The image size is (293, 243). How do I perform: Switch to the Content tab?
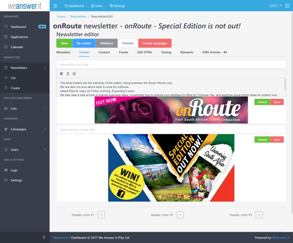(104, 52)
